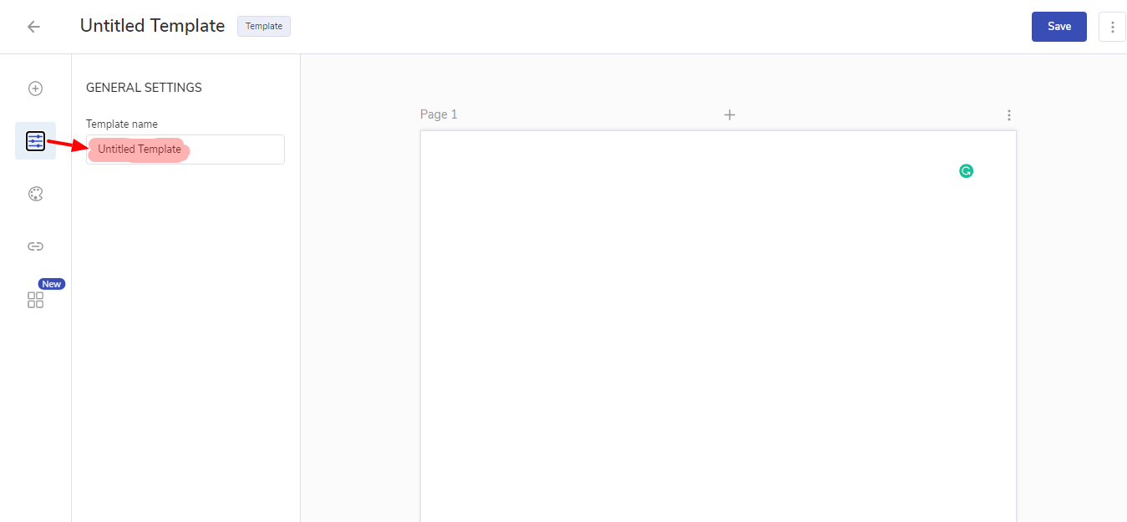The image size is (1127, 522).
Task: Click the Save button
Action: [x=1058, y=27]
